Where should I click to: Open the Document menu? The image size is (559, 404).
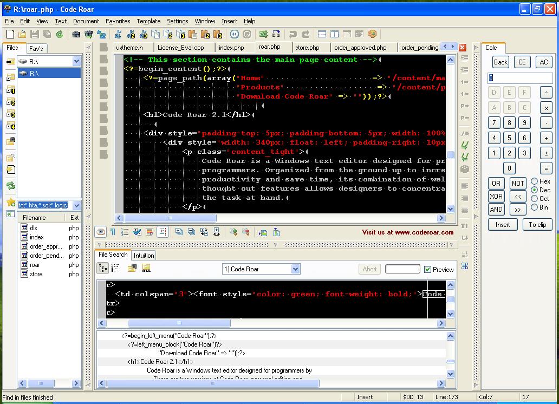click(x=86, y=22)
